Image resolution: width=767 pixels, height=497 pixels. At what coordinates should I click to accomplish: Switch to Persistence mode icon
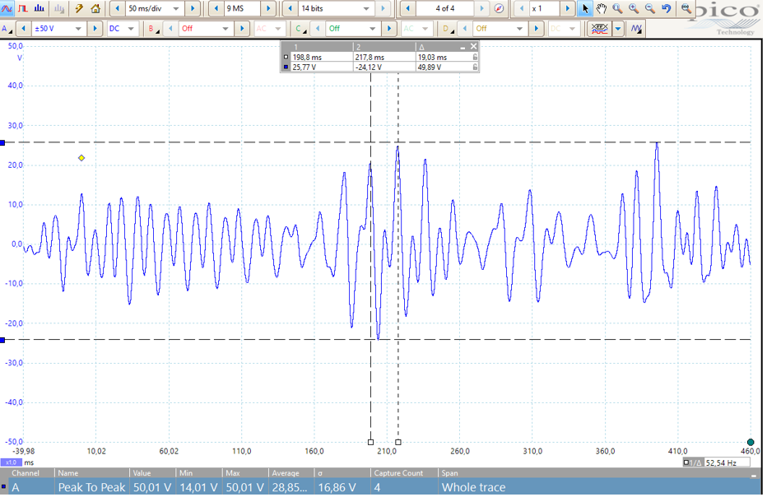point(23,8)
